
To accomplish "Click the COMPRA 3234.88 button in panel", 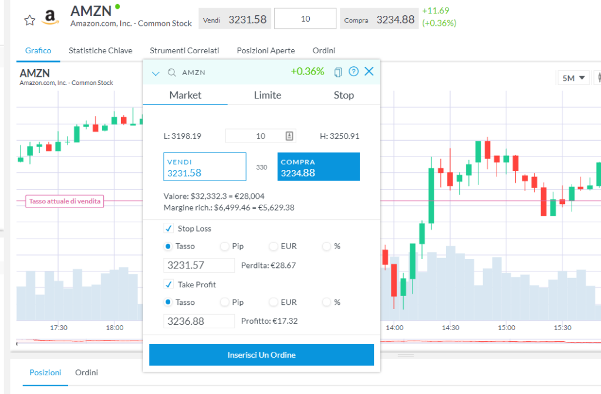I will [319, 167].
